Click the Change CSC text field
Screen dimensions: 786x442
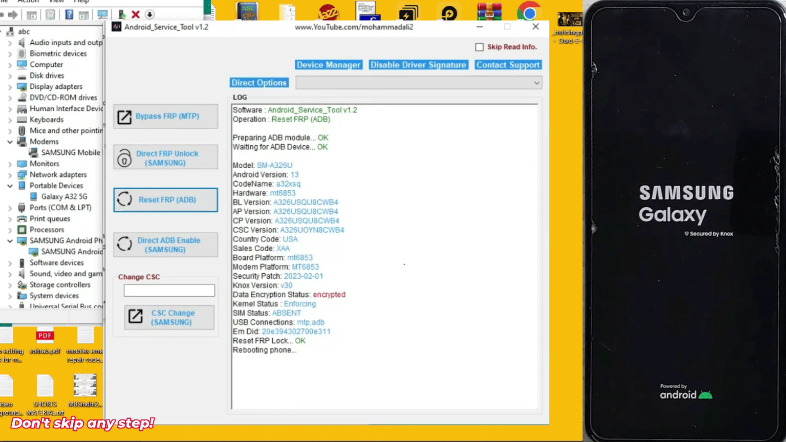[169, 291]
